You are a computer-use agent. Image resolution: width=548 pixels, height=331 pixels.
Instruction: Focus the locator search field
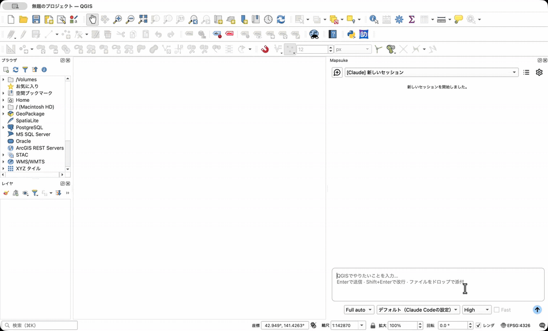39,326
